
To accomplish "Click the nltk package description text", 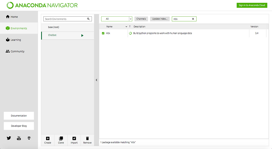I will tap(163, 33).
